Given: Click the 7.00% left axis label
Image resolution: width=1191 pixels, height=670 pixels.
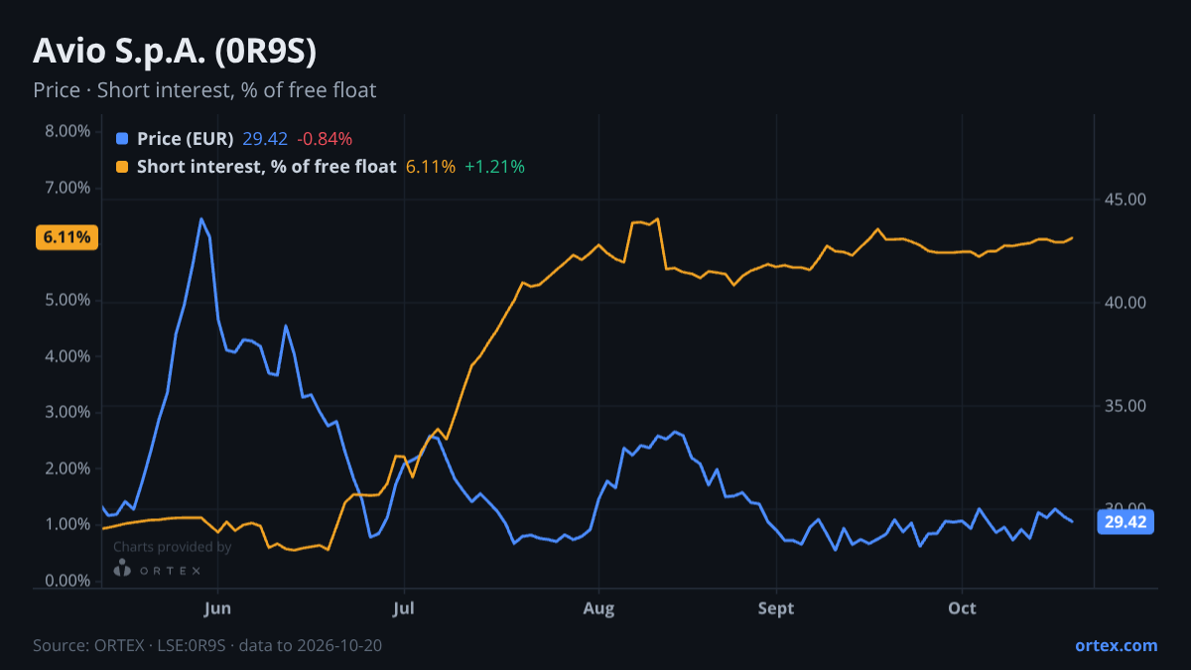Looking at the screenshot, I should pos(68,189).
